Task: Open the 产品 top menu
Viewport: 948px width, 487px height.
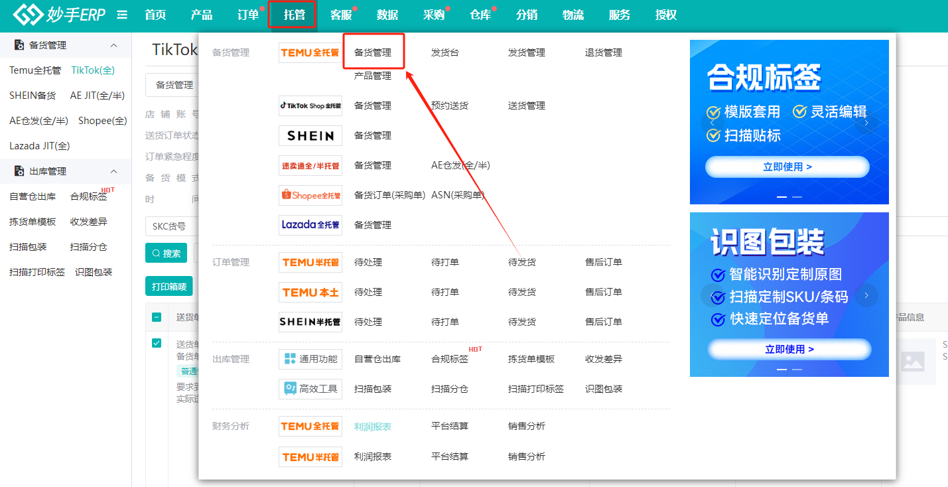Action: click(202, 15)
